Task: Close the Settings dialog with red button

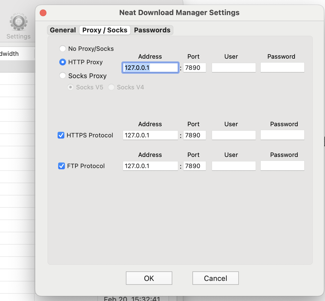Action: 43,13
